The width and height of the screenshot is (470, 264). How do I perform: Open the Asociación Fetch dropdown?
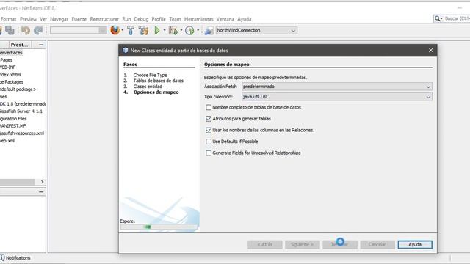(x=337, y=87)
